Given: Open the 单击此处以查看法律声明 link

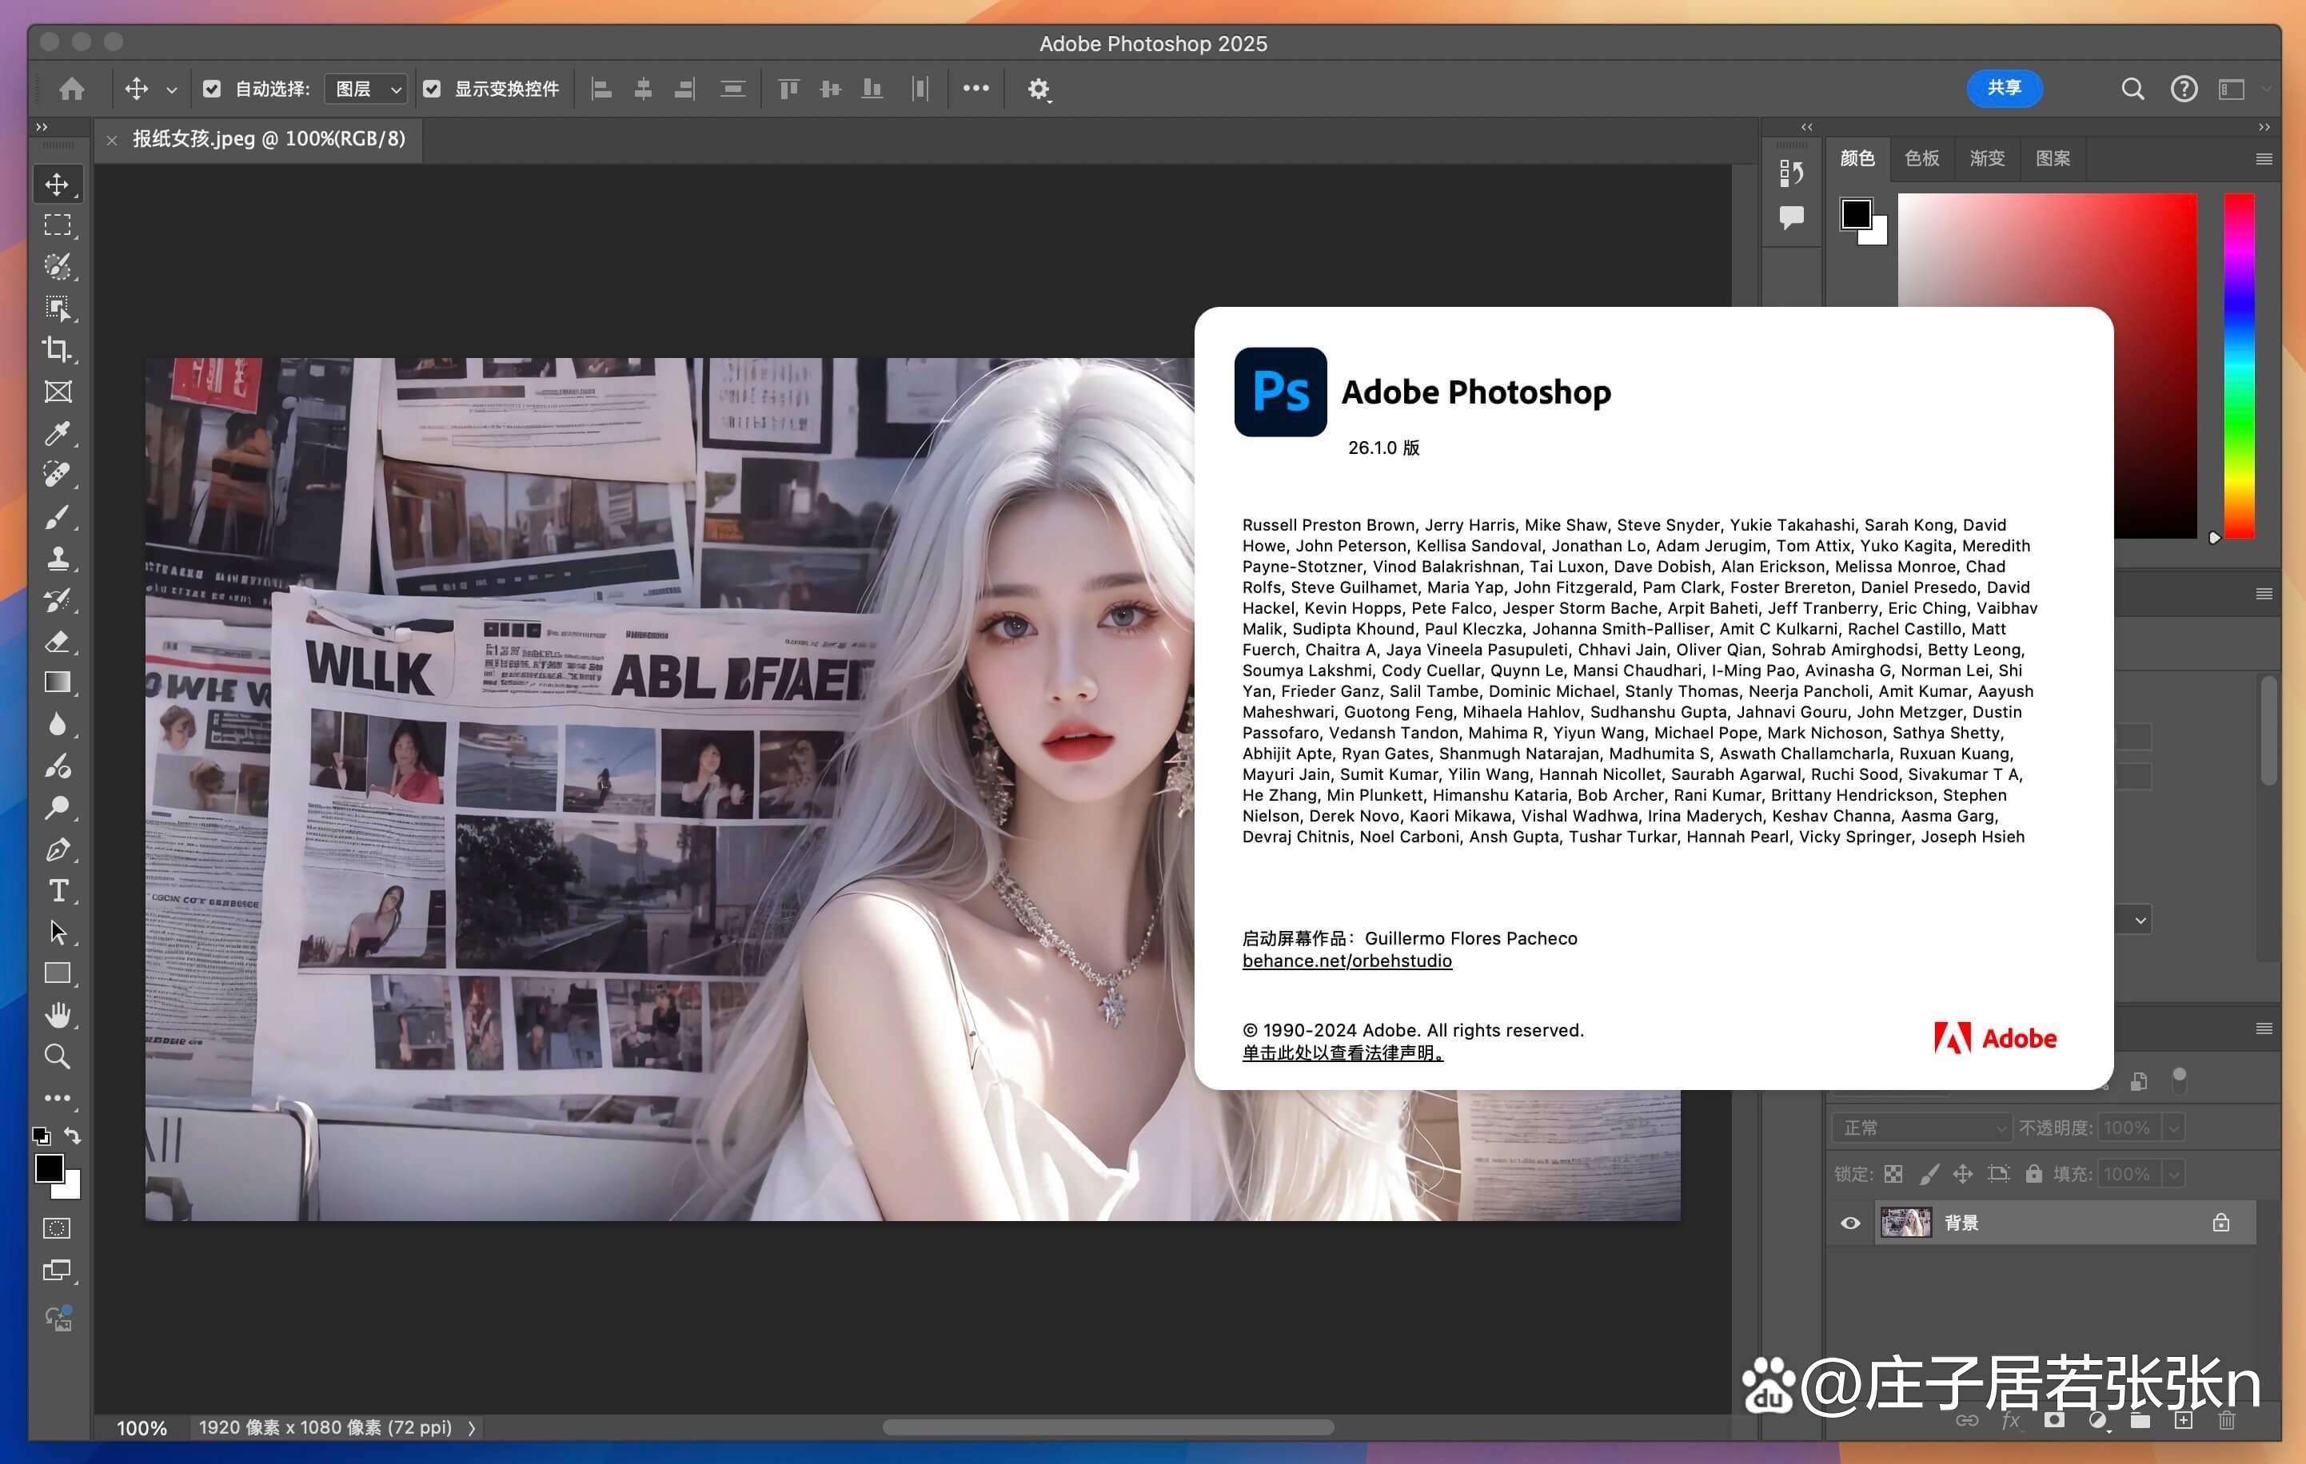Looking at the screenshot, I should pos(1342,1052).
